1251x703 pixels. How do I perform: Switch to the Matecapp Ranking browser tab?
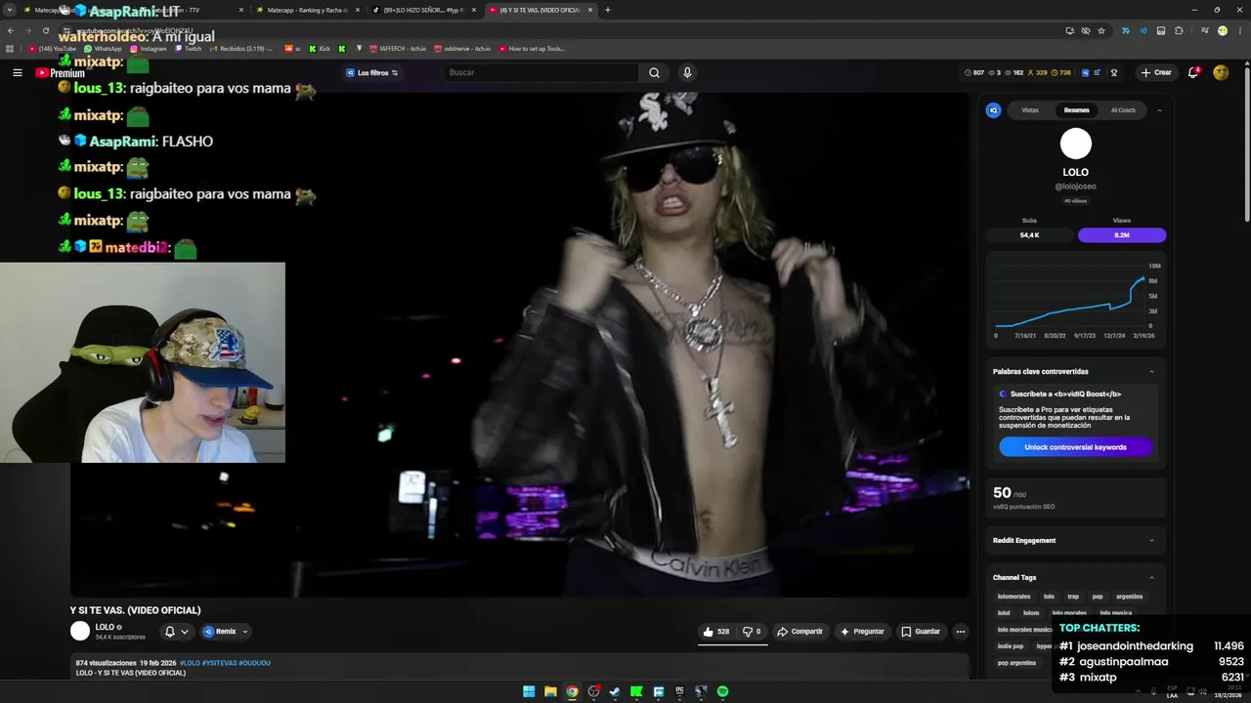tap(308, 10)
